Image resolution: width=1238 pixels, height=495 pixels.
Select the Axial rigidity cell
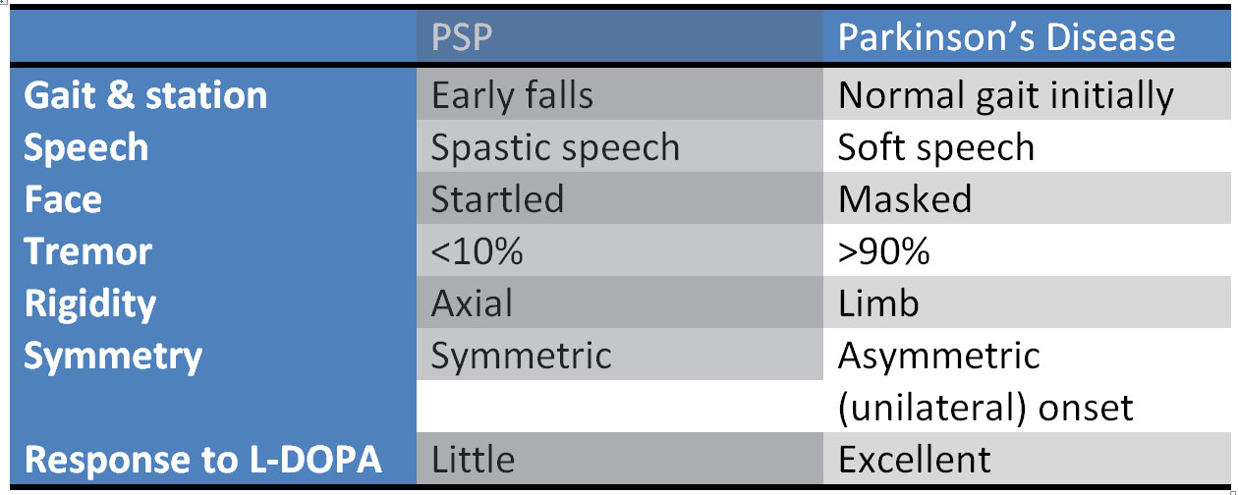[x=472, y=303]
